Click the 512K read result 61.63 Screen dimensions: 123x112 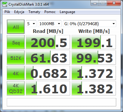click(x=48, y=57)
